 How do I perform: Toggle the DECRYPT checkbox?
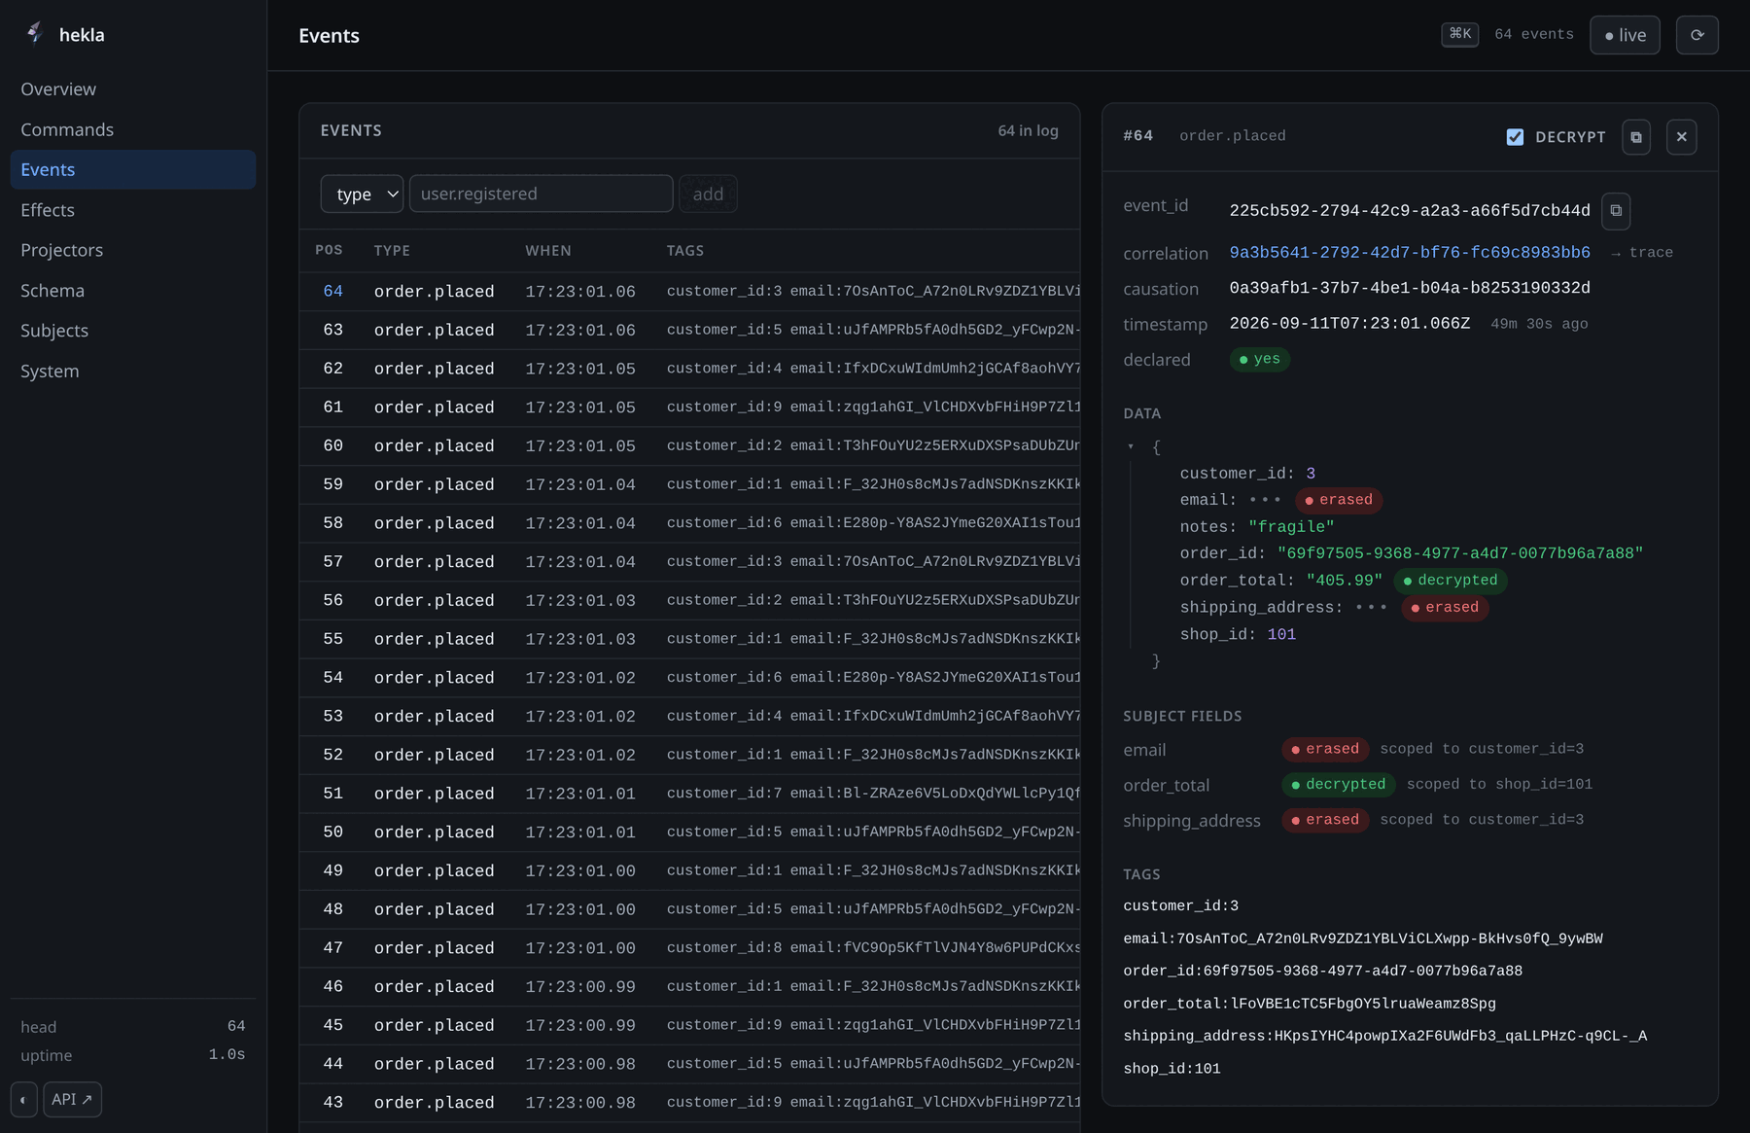(1515, 137)
